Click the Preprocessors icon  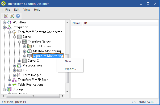pos(19,65)
